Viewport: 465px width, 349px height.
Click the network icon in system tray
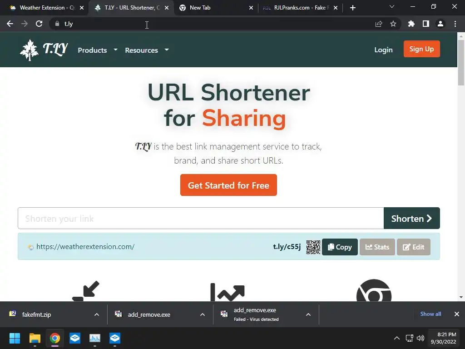pos(409,338)
